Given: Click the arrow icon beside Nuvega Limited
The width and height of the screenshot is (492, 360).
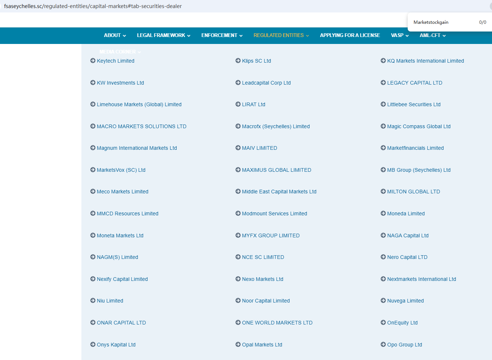Looking at the screenshot, I should pos(383,301).
